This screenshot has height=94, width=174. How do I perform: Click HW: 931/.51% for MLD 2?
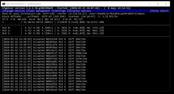tap(95, 33)
